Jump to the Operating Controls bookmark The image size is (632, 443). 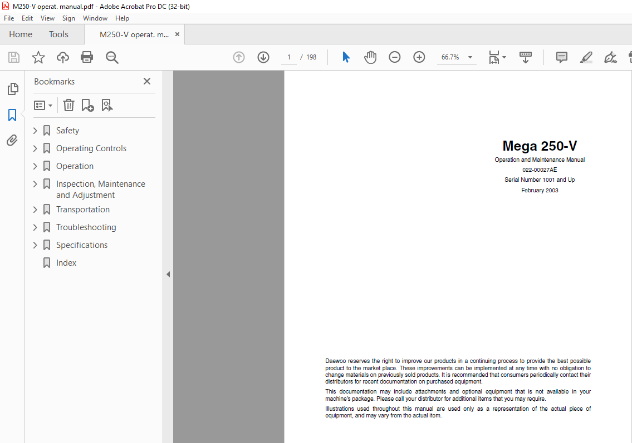coord(91,148)
